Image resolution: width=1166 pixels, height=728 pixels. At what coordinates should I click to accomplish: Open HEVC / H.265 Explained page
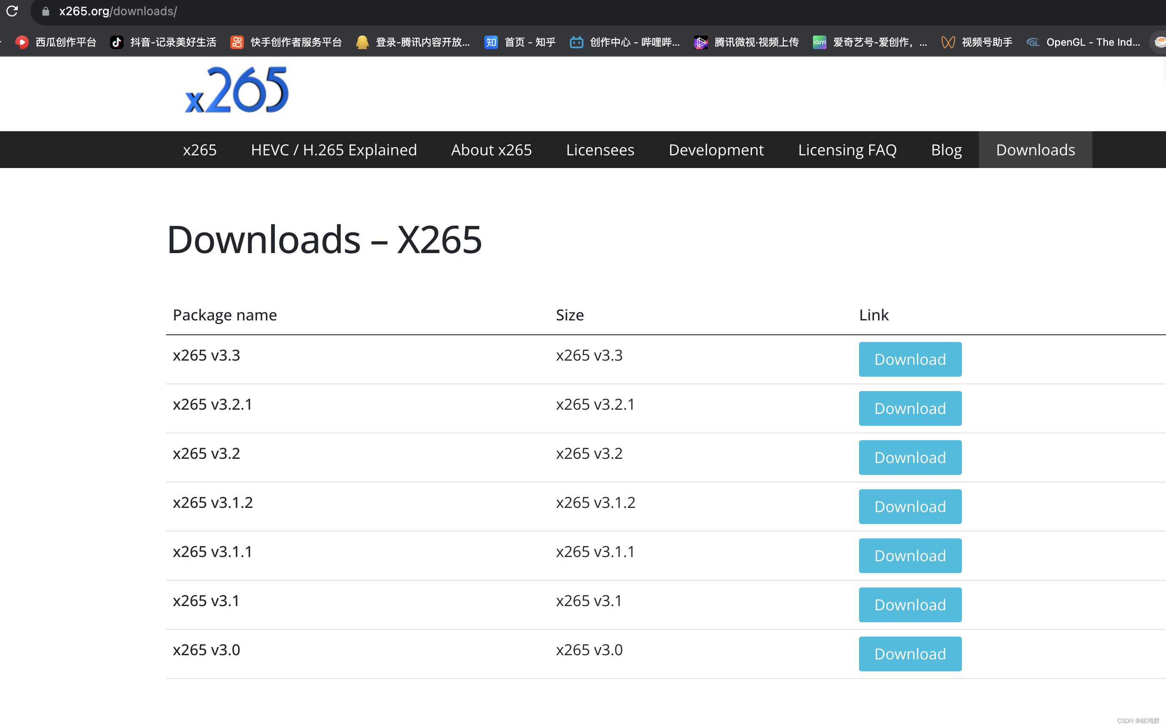(334, 150)
